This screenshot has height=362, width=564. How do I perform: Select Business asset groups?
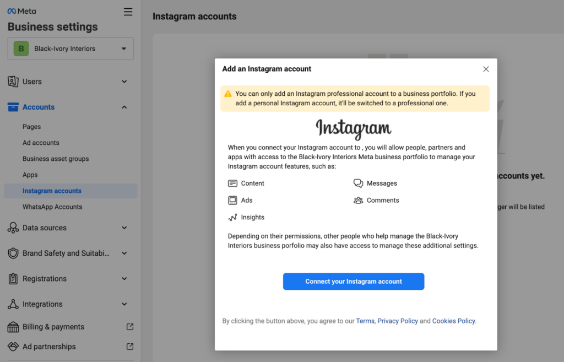[56, 159]
